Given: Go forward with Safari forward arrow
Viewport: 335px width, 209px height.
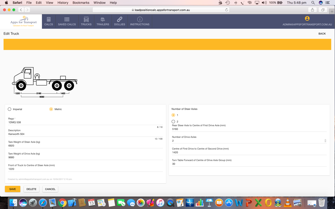Looking at the screenshot, I should coord(27,10).
